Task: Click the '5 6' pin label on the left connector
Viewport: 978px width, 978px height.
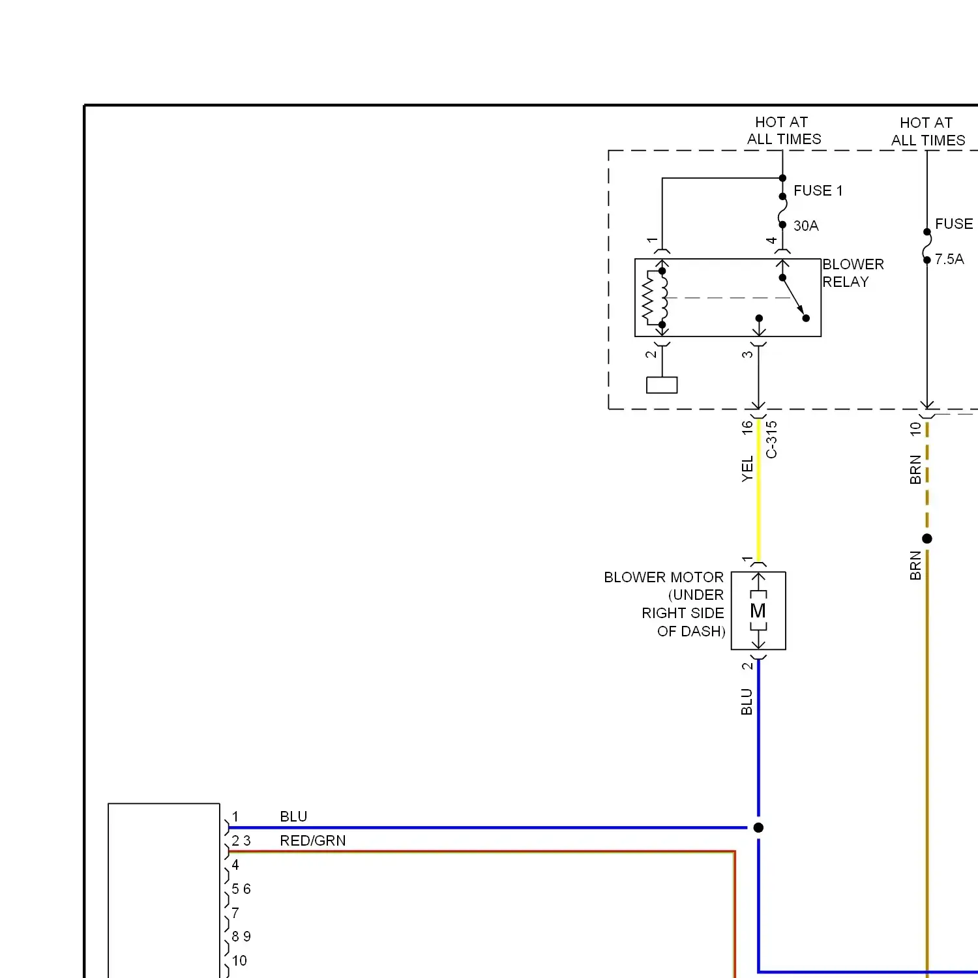Action: pyautogui.click(x=241, y=889)
